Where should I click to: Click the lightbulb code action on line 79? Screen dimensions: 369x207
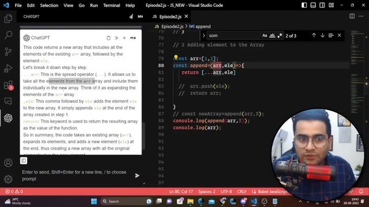[176, 57]
